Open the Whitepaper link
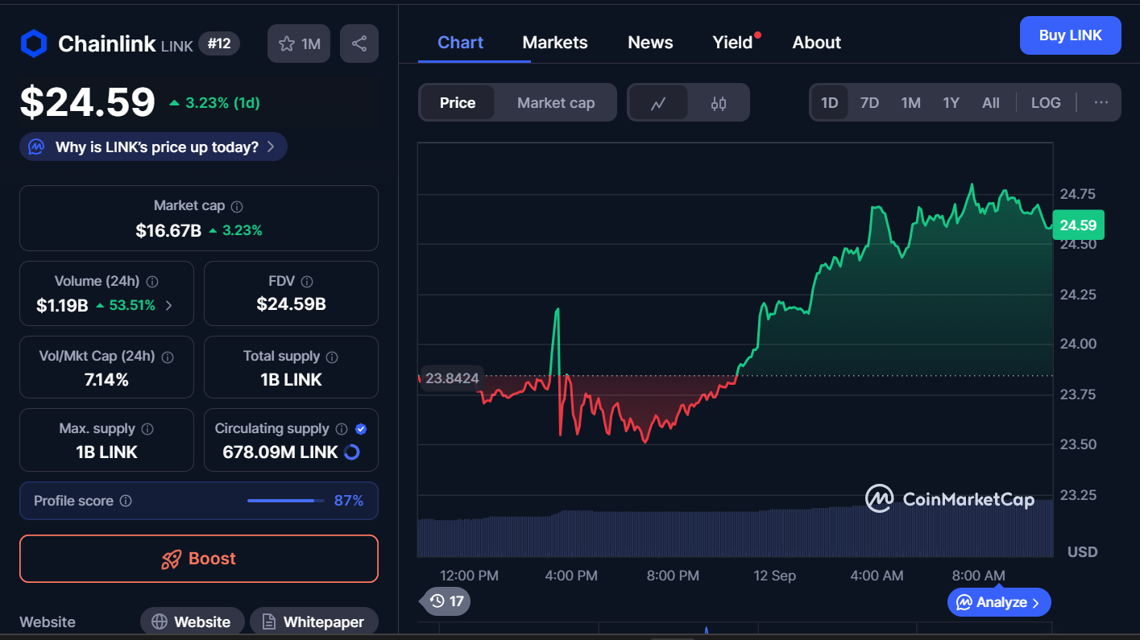This screenshot has height=640, width=1140. tap(313, 621)
